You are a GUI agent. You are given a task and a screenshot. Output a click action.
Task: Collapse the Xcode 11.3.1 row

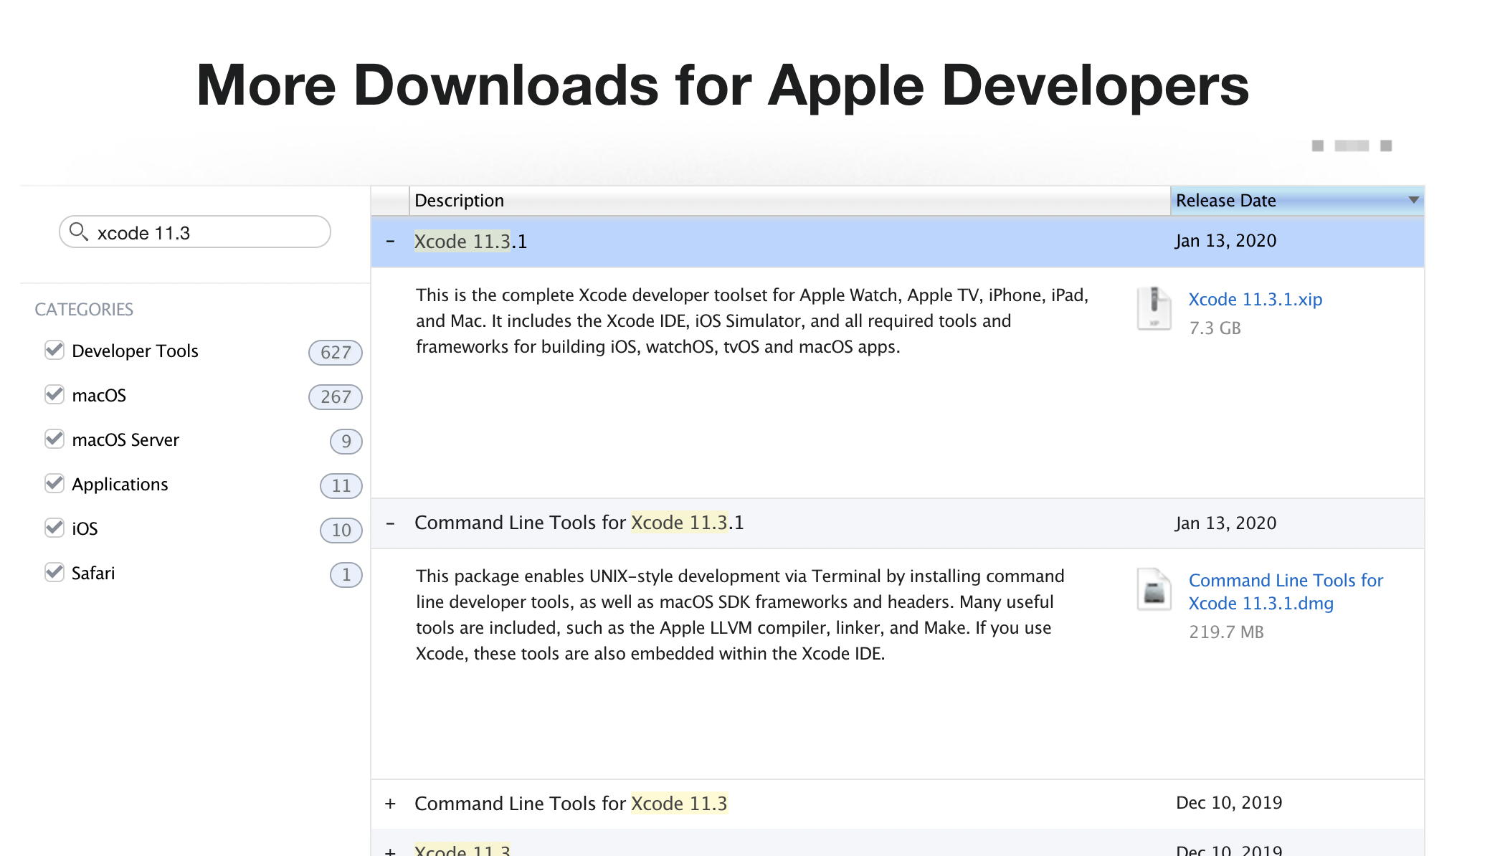coord(390,242)
